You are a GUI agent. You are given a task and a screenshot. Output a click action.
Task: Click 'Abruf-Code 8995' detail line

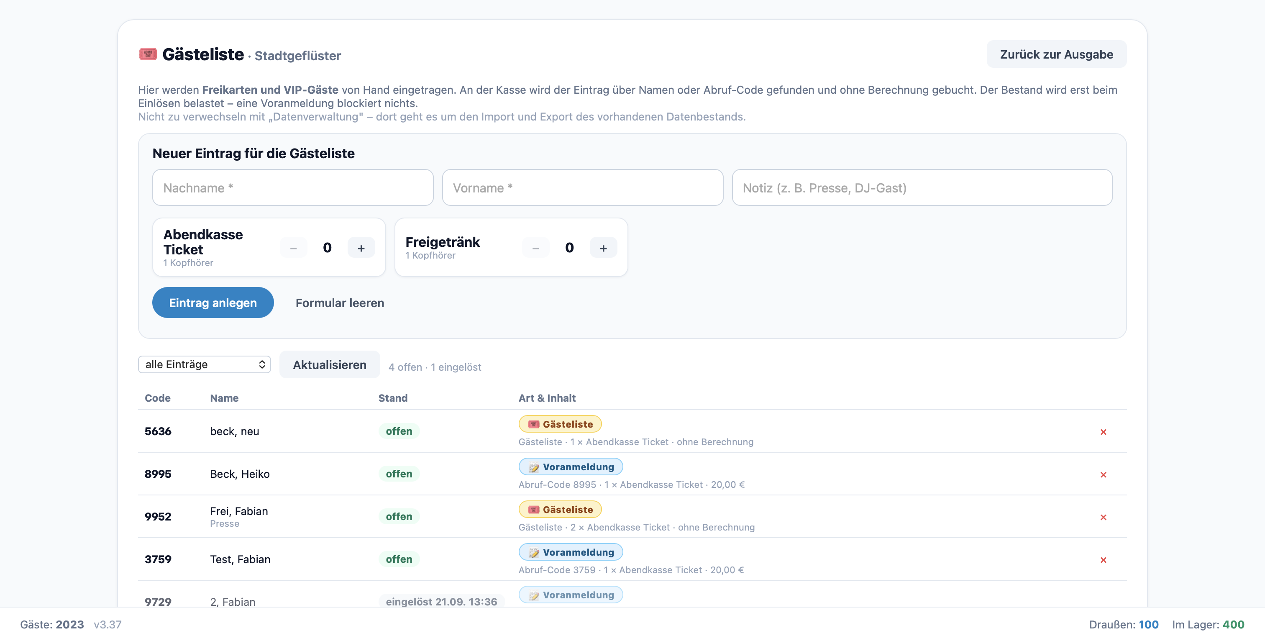(632, 485)
